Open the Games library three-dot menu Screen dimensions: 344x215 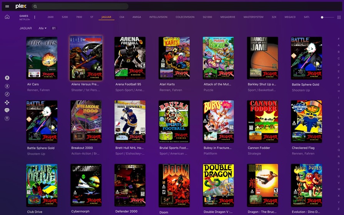[x=35, y=17]
